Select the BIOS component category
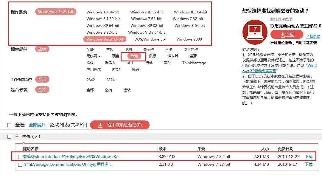Viewport: 322px width, 175px height. (x=116, y=69)
